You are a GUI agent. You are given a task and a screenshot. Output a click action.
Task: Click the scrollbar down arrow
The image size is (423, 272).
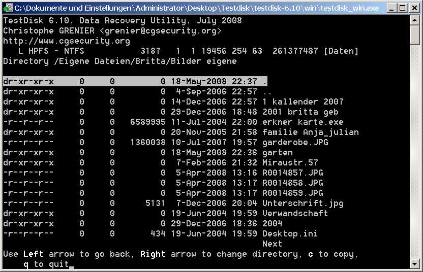tap(415, 264)
